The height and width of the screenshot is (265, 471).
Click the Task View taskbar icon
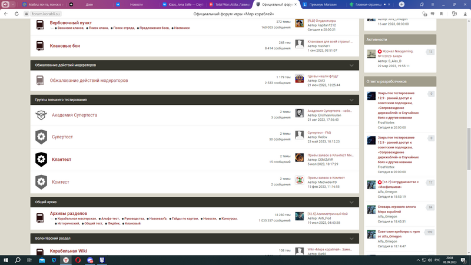point(29,260)
